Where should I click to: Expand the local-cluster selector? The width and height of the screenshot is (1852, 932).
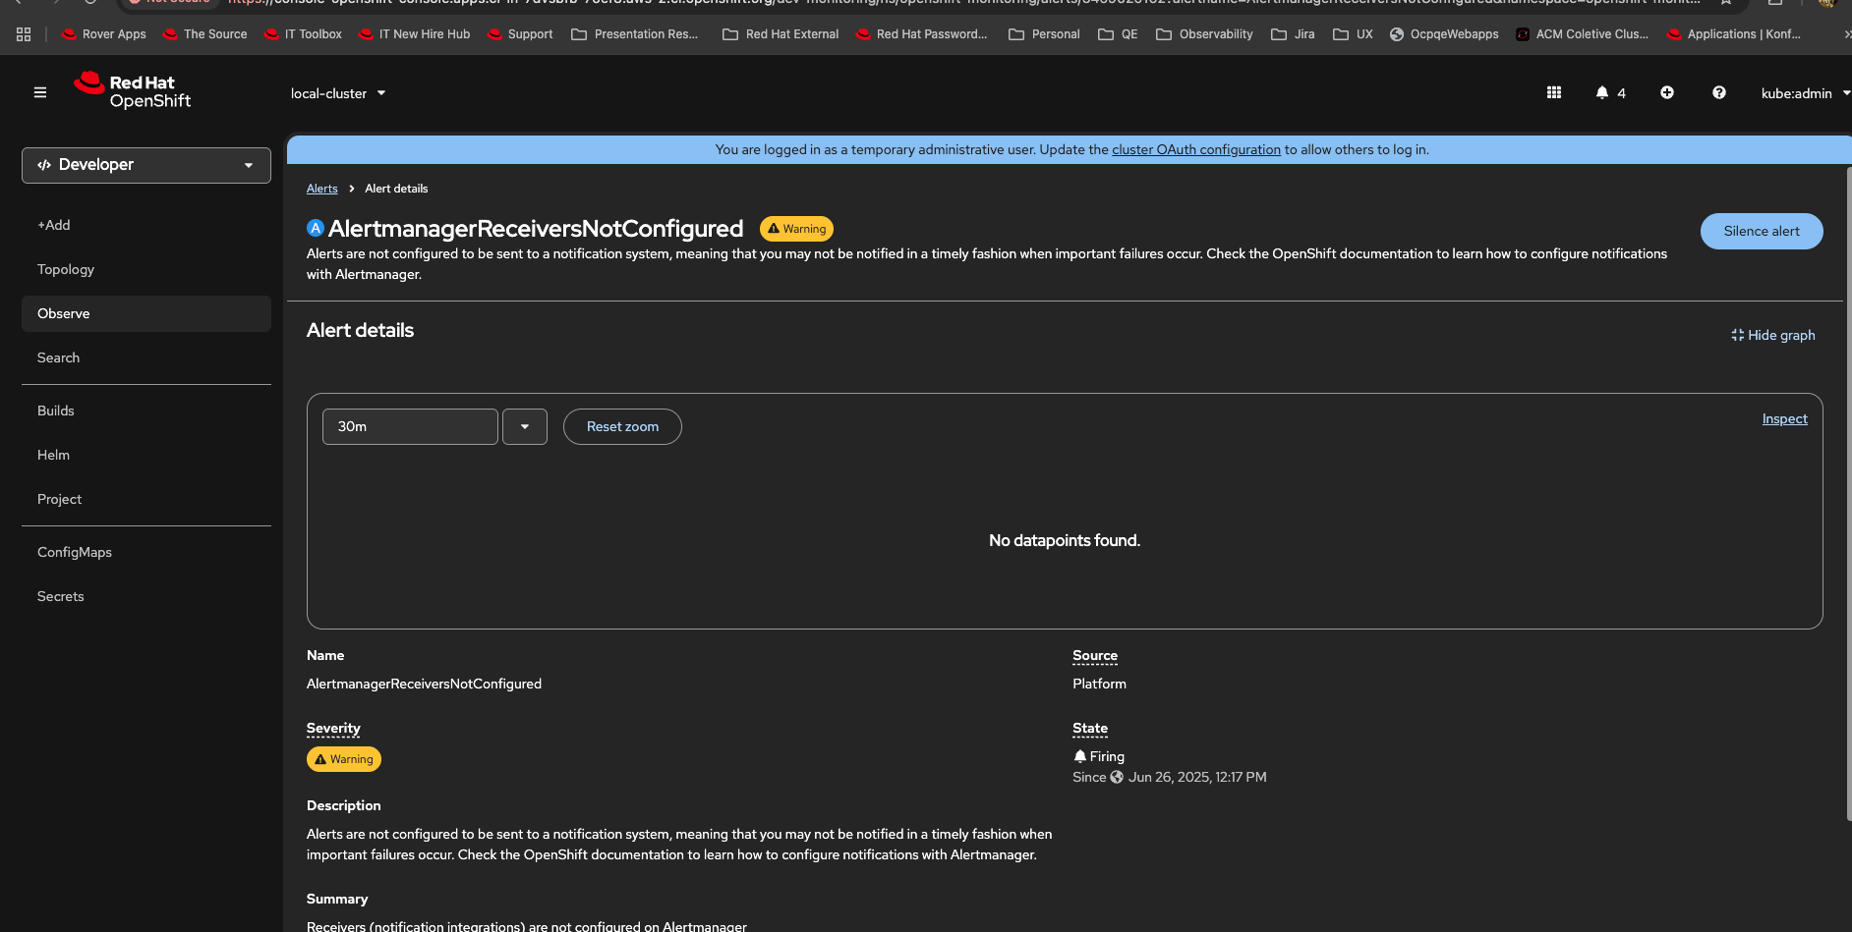[338, 93]
